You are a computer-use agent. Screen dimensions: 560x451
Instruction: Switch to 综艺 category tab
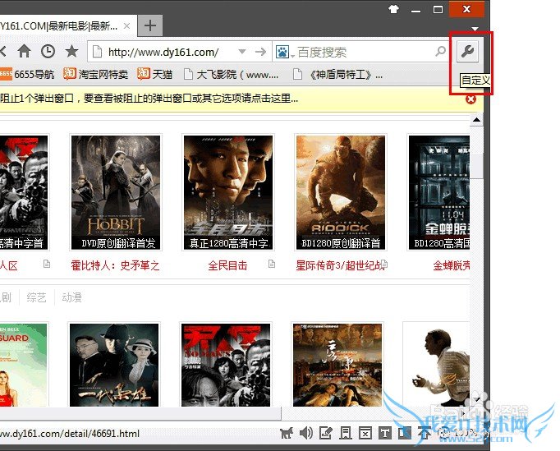[x=36, y=297]
